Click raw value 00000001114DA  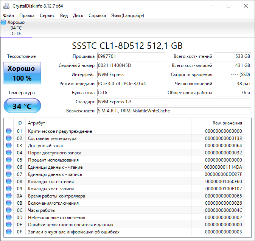(223, 167)
